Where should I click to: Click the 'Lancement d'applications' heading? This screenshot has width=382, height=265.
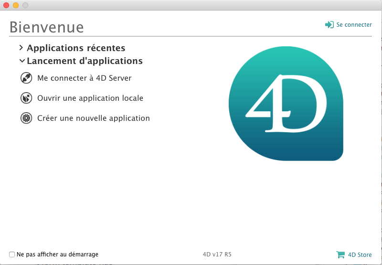point(85,61)
